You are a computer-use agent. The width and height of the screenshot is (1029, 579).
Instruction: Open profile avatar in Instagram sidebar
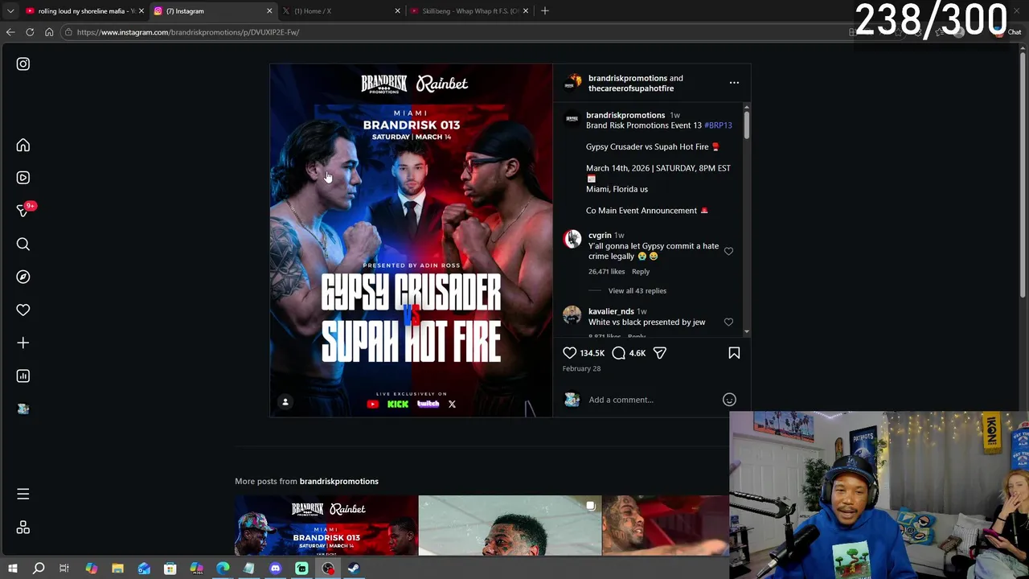point(23,409)
